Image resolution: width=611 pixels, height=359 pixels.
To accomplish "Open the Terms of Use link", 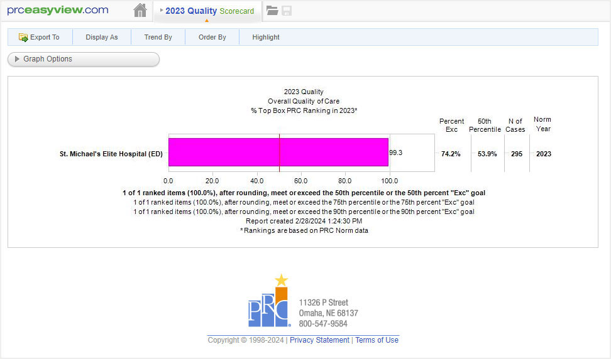I will 377,340.
